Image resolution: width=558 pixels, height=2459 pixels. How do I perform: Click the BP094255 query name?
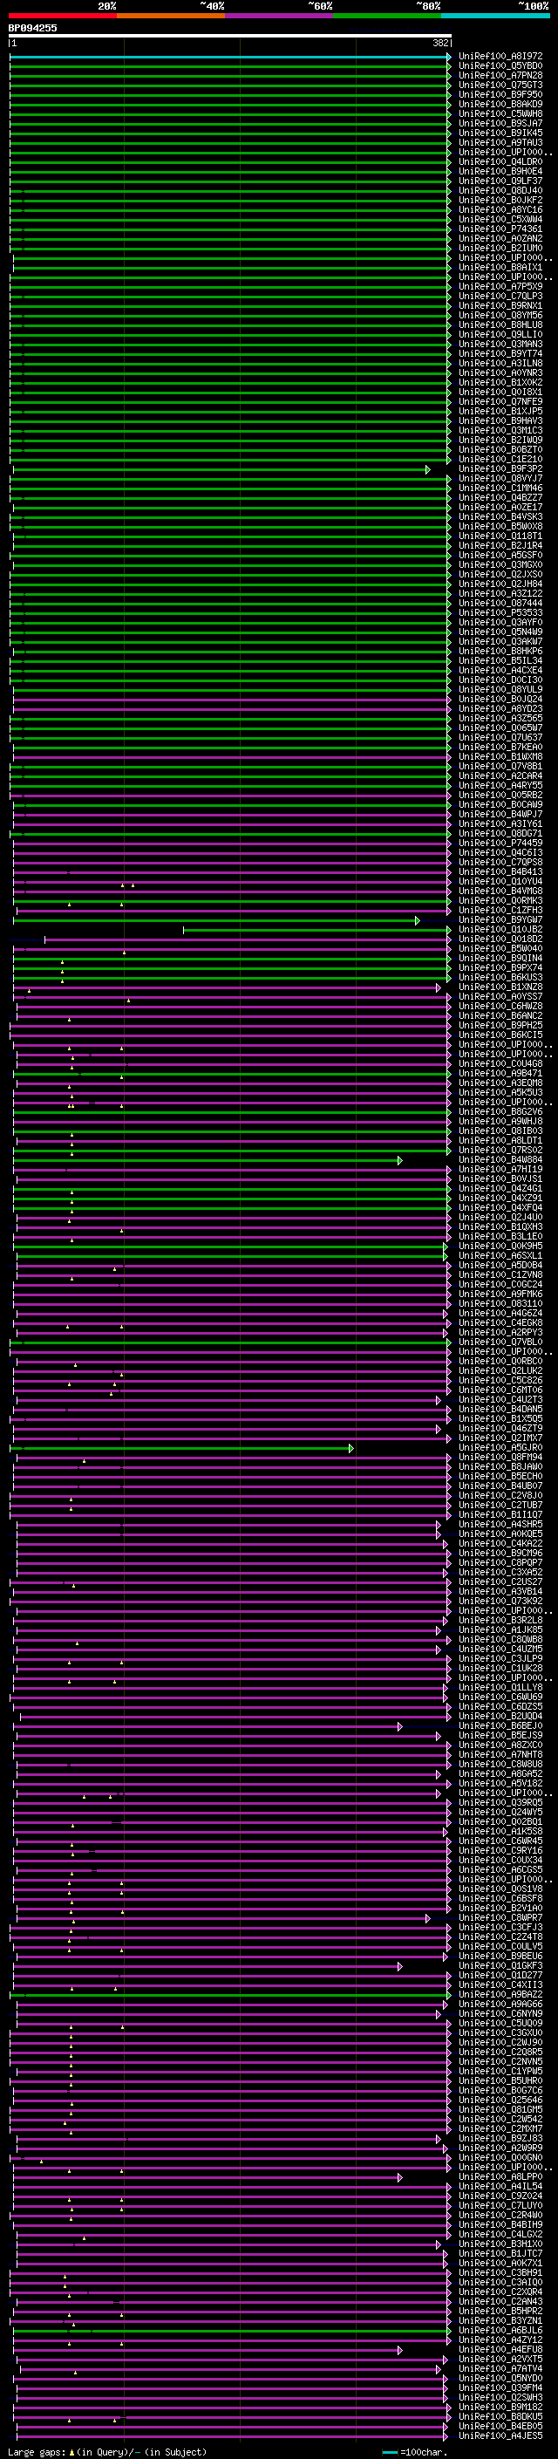point(32,28)
